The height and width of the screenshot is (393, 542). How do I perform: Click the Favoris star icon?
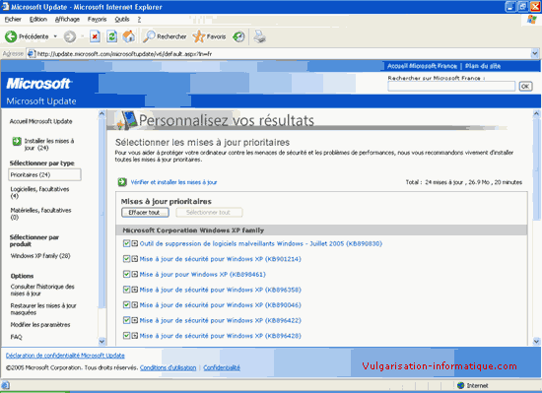(199, 36)
